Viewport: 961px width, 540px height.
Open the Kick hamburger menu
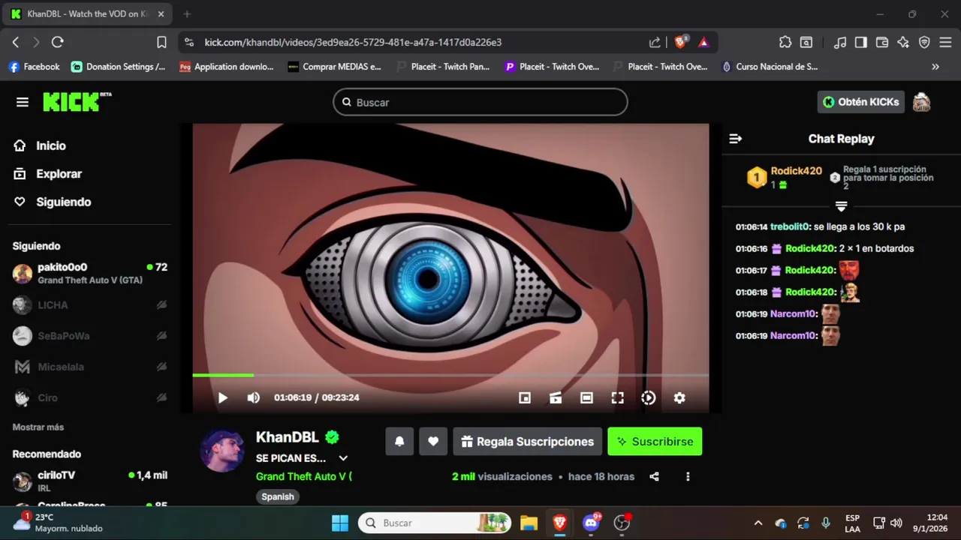(x=23, y=102)
